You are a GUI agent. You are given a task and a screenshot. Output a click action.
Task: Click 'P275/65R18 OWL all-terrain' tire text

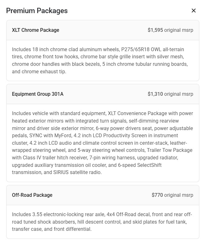pyautogui.click(x=150, y=49)
